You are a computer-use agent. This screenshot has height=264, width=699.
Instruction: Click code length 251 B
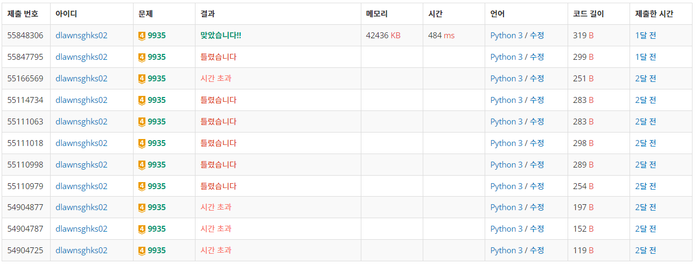583,79
